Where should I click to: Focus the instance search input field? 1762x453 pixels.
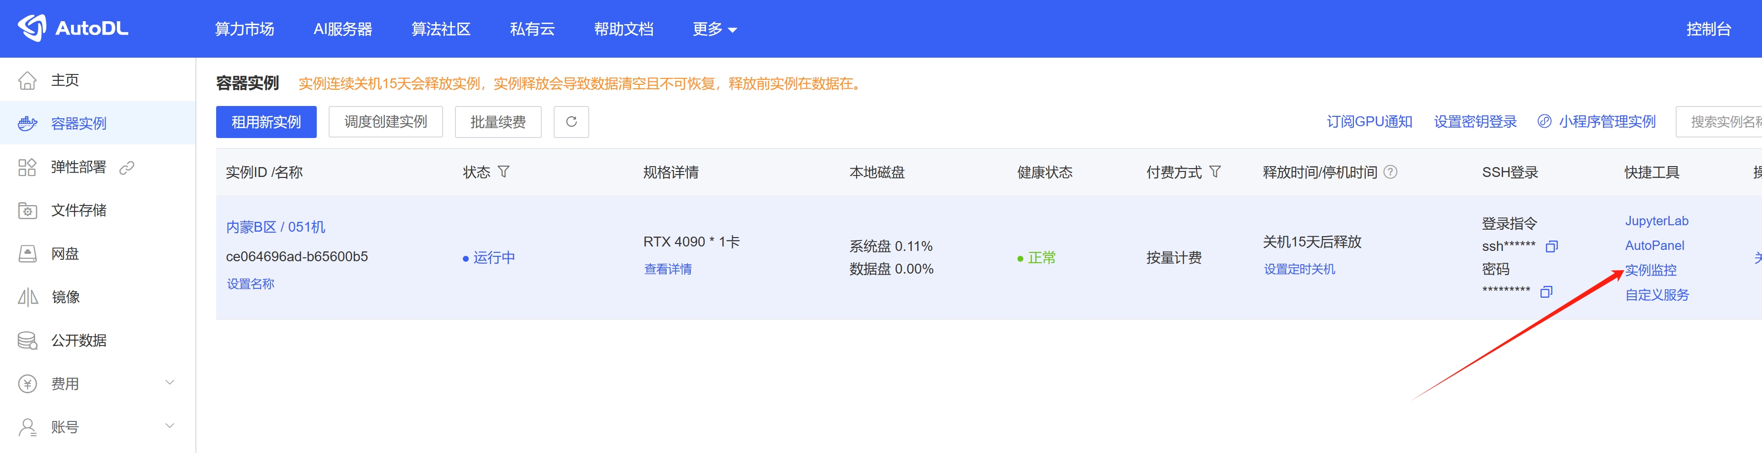click(x=1720, y=122)
